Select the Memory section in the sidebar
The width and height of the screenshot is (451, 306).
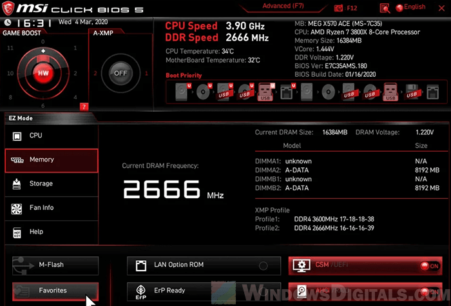[x=52, y=160]
